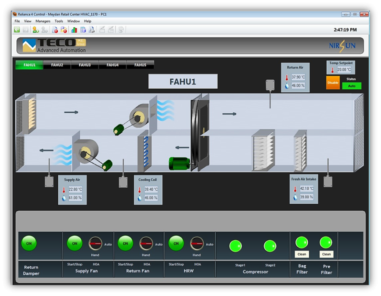Turn the Supply Fan HOA selector knob

pos(95,244)
